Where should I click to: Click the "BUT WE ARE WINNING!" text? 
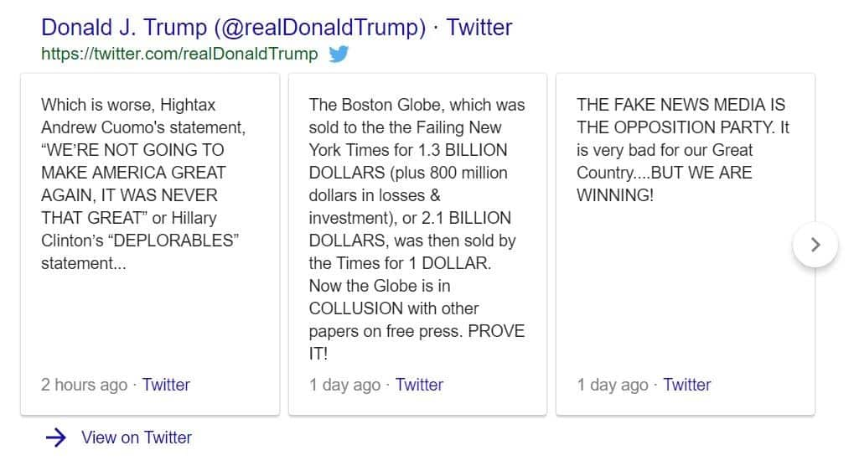pyautogui.click(x=665, y=184)
